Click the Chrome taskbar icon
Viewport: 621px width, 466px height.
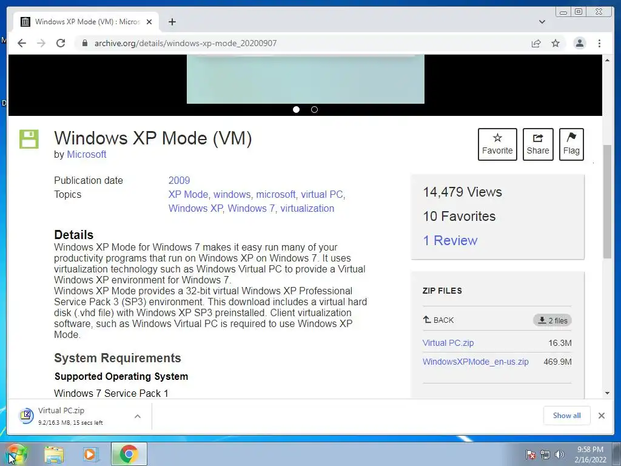(x=129, y=454)
